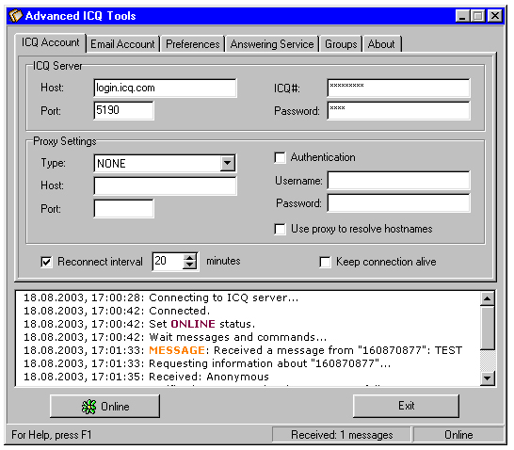Click the Requesting information about log line
Screen dimensions: 514x450
pyautogui.click(x=207, y=363)
